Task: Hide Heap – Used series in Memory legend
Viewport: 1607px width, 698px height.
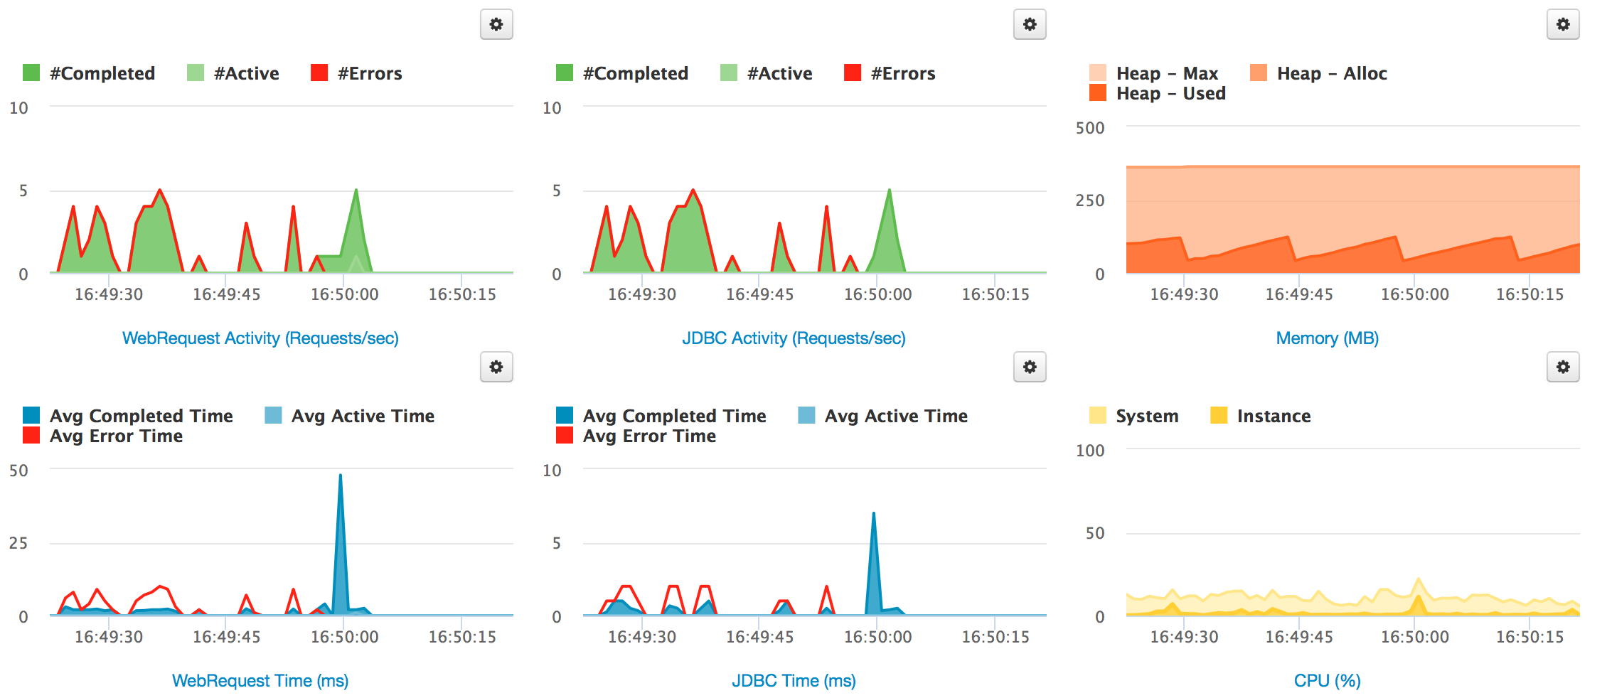Action: tap(1170, 93)
